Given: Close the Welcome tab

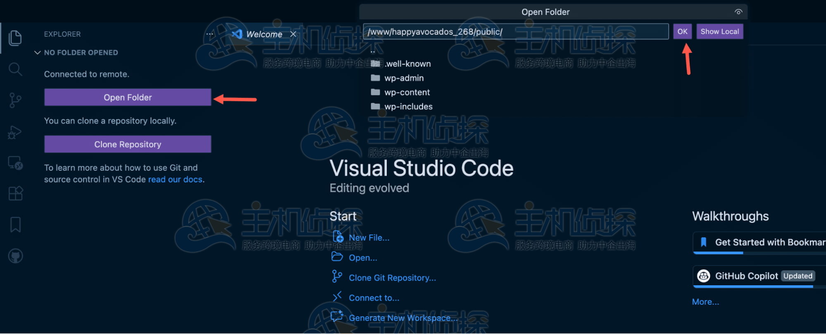Looking at the screenshot, I should tap(293, 34).
